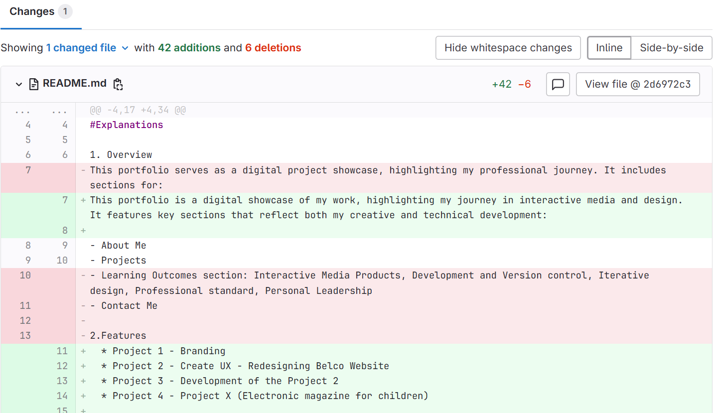Toggle Hide whitespace changes
715x413 pixels.
point(508,48)
